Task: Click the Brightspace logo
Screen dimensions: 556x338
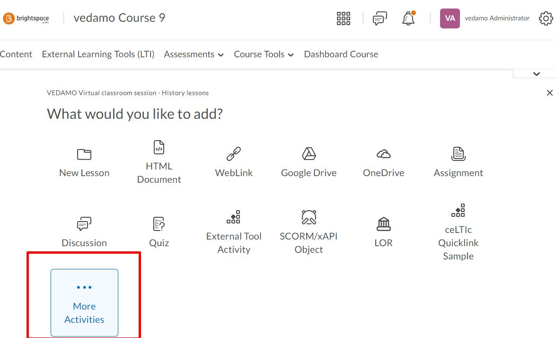Action: (x=26, y=18)
